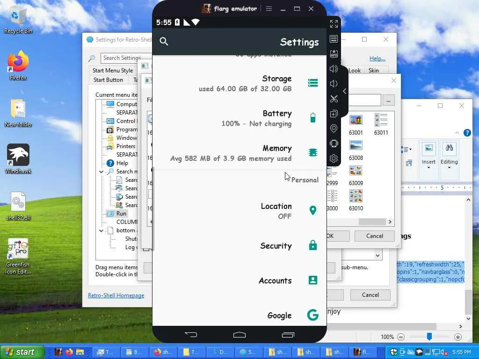
Task: Open the Storage settings entry
Action: pyautogui.click(x=239, y=83)
